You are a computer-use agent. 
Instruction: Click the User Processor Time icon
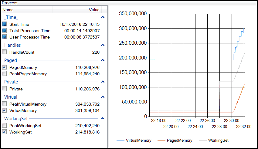click(4, 37)
